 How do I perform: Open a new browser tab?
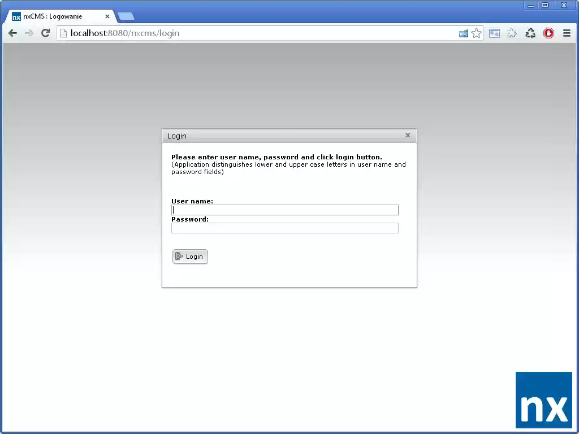click(126, 16)
